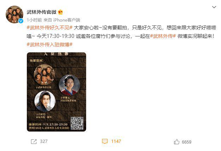Enlarge the attached event poster image
Screen dimensions: 221x151
tap(56, 92)
